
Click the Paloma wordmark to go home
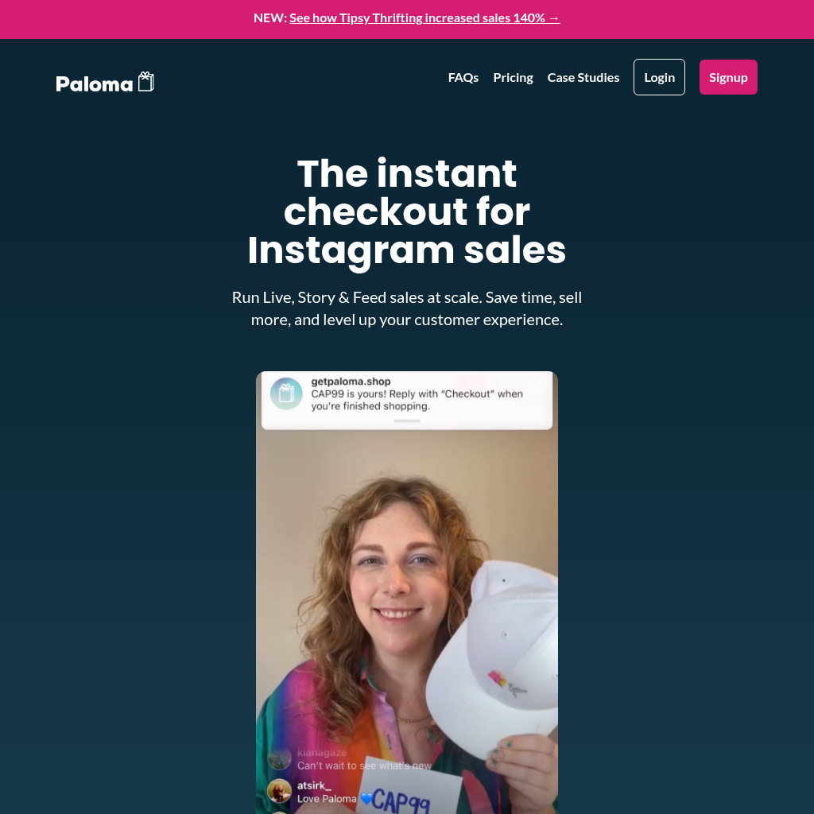95,84
